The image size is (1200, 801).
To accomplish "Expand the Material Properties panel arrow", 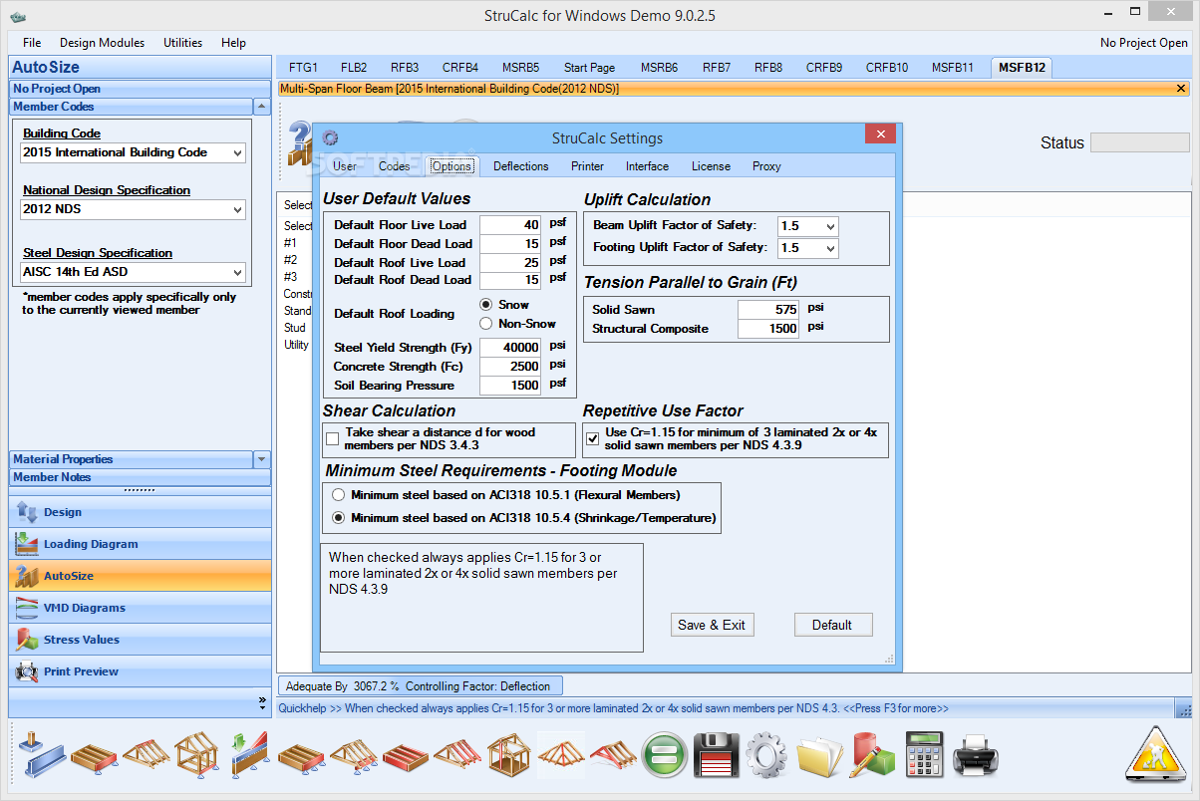I will [x=261, y=459].
